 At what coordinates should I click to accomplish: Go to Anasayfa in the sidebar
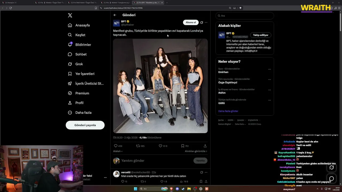[79, 25]
